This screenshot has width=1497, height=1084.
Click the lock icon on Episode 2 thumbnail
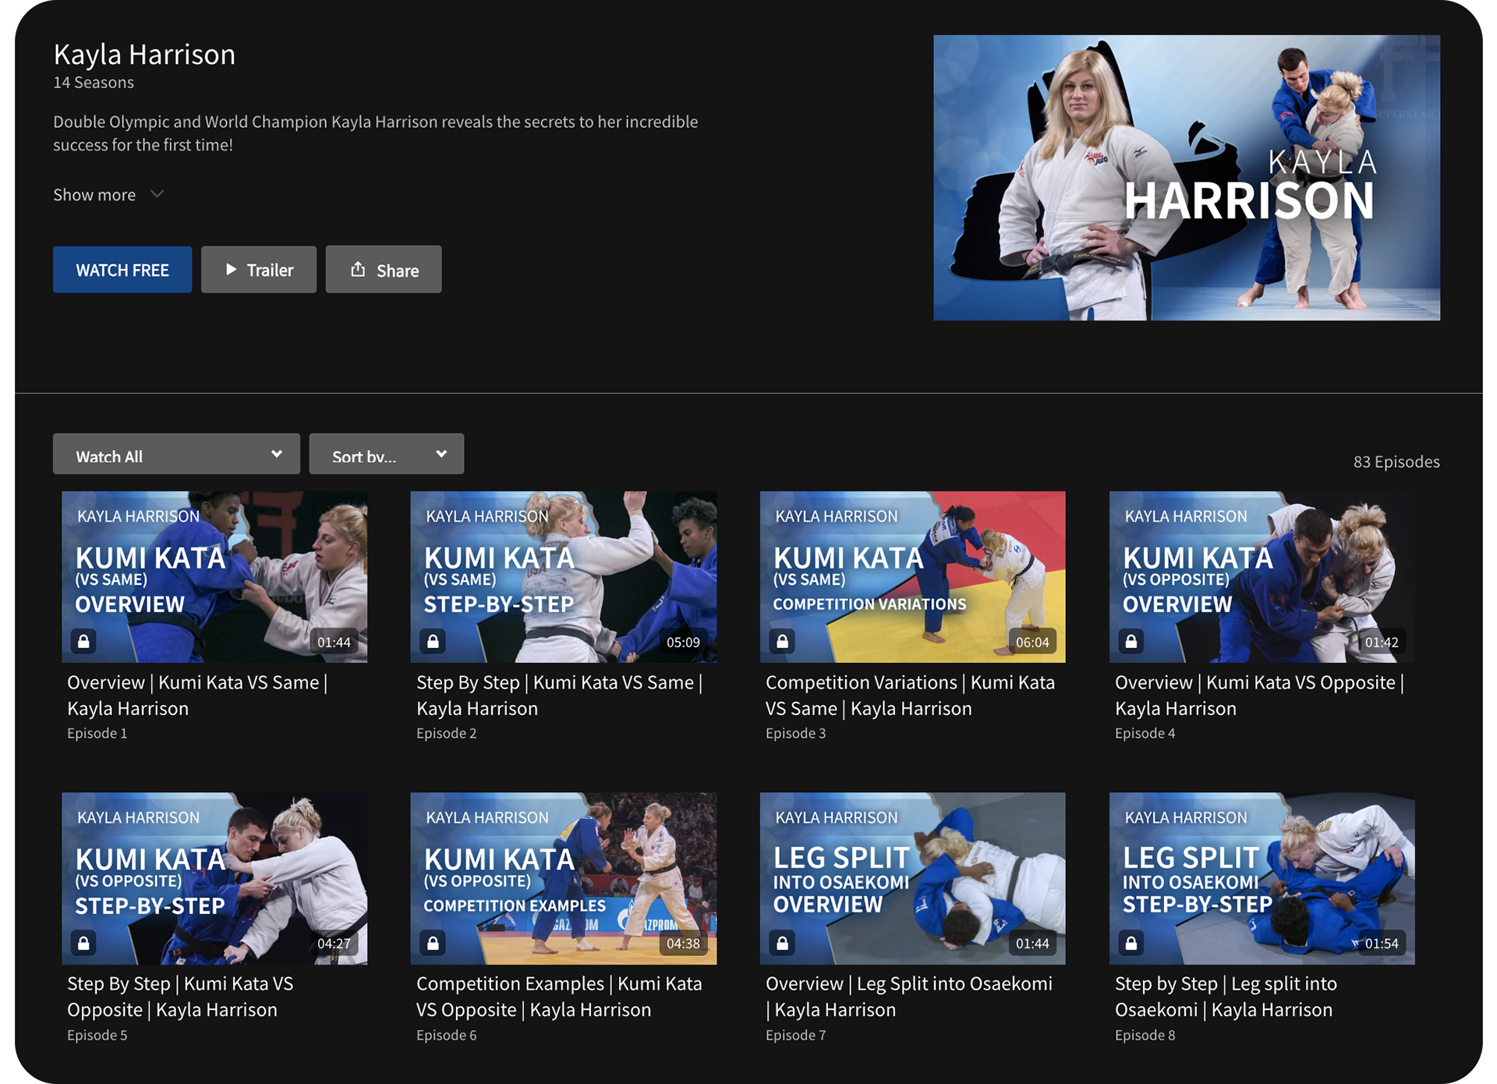pyautogui.click(x=433, y=641)
